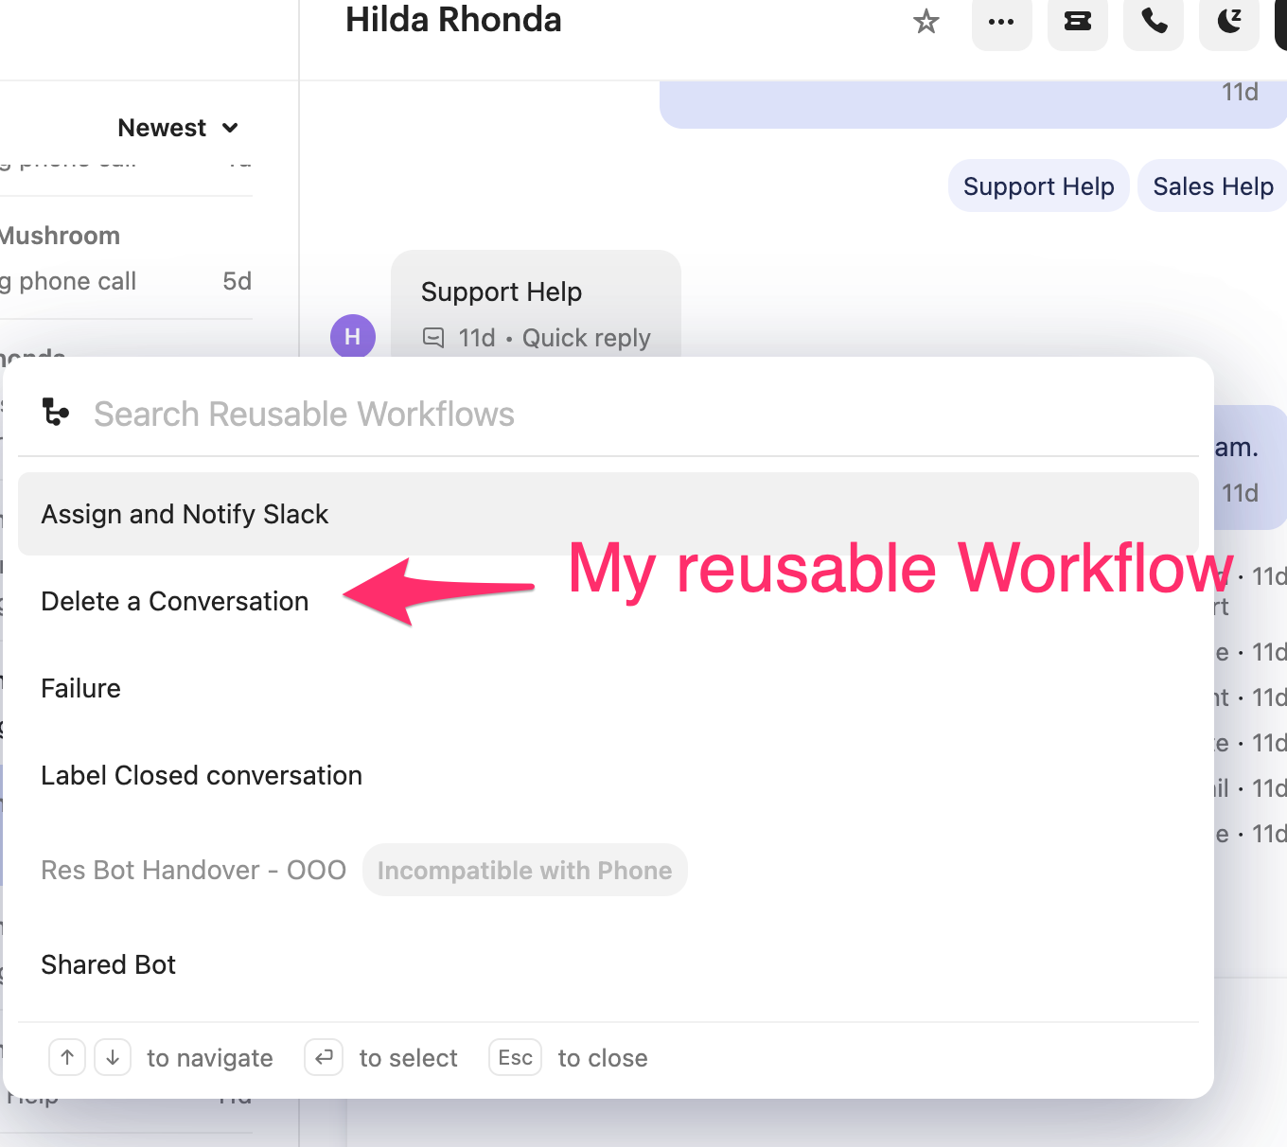
Task: Click the H avatar beside Support Help message
Action: coord(352,337)
